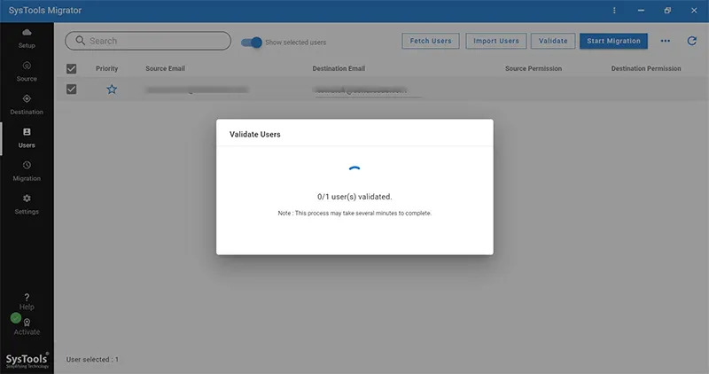Uncheck the first user row checkbox
Screen dimensions: 709x374
click(x=72, y=90)
